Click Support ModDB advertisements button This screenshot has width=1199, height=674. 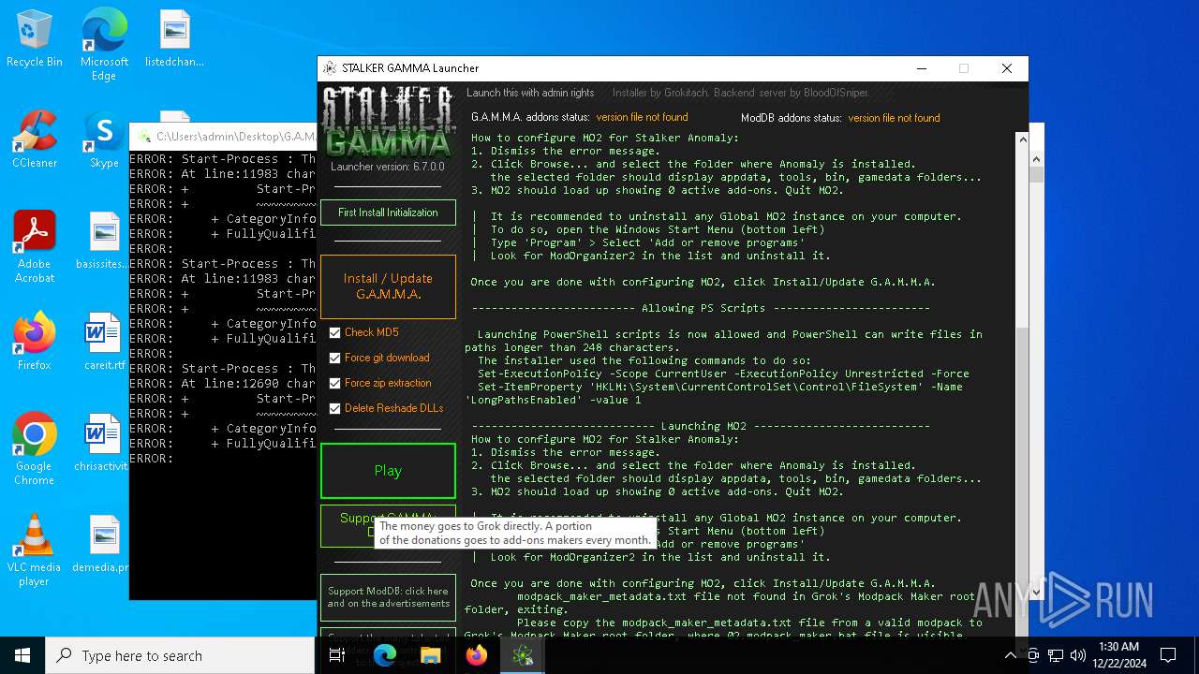tap(388, 597)
